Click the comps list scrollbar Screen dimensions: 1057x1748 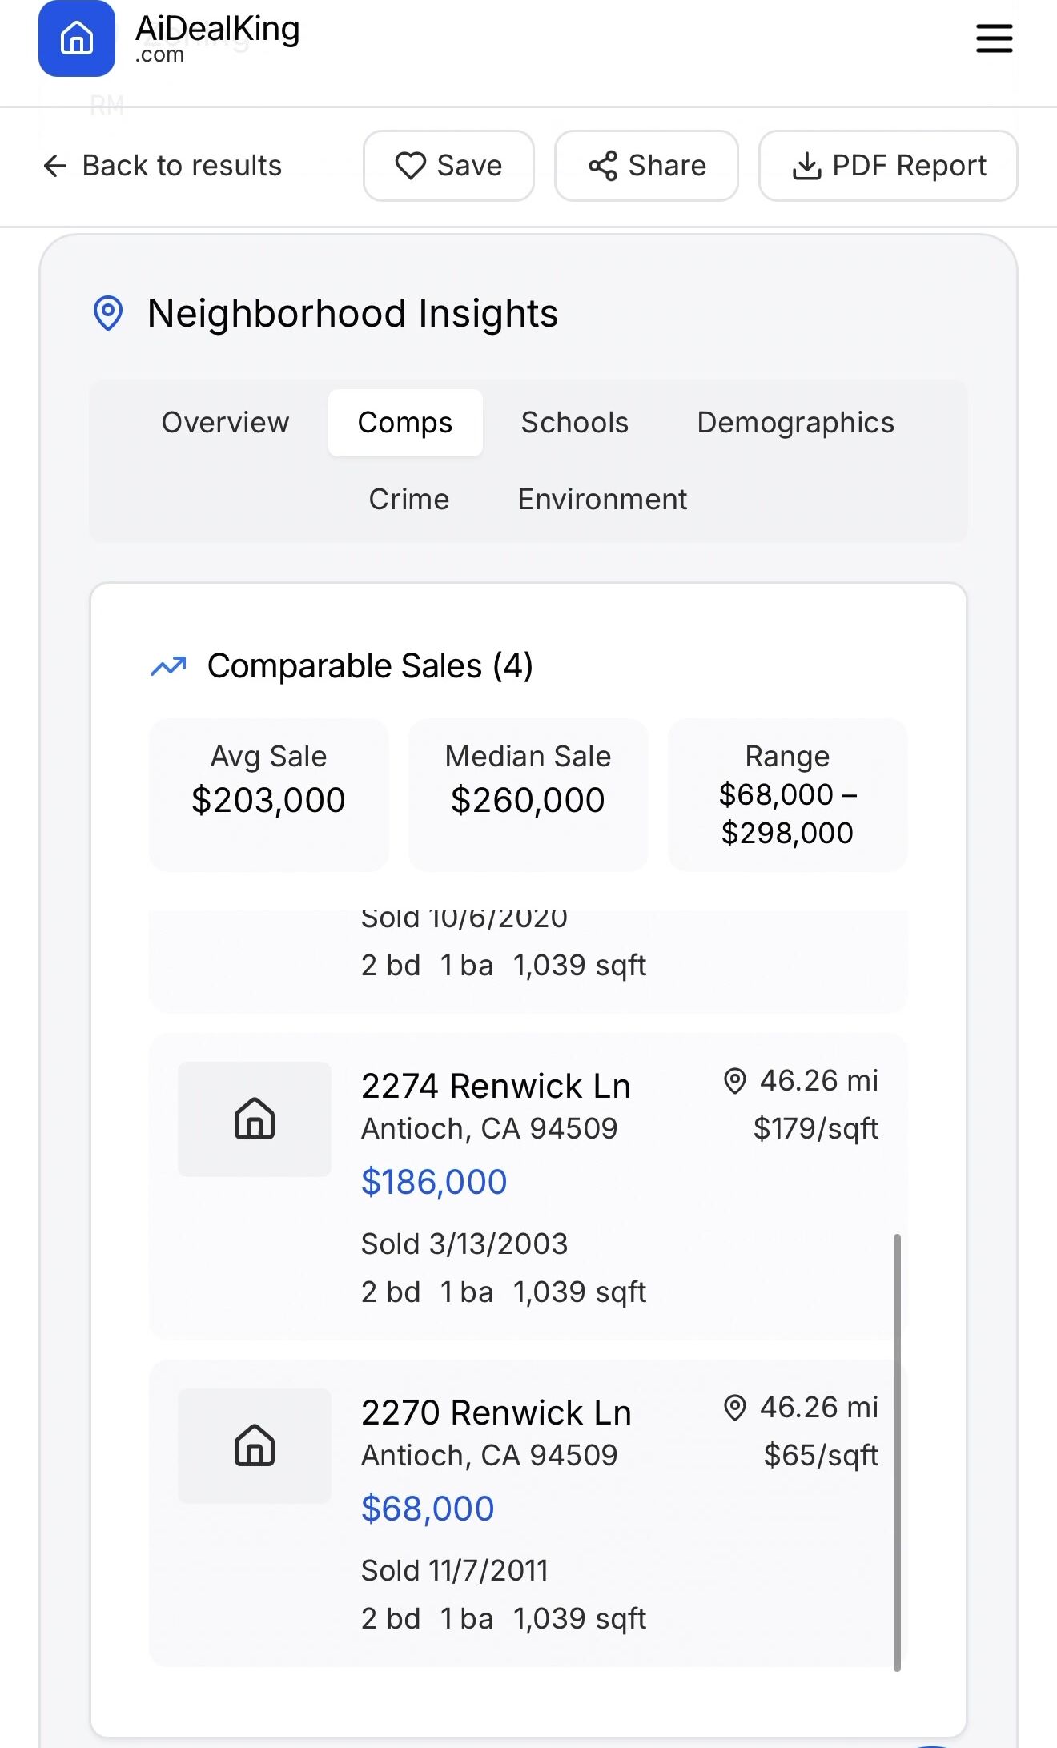(x=897, y=1451)
